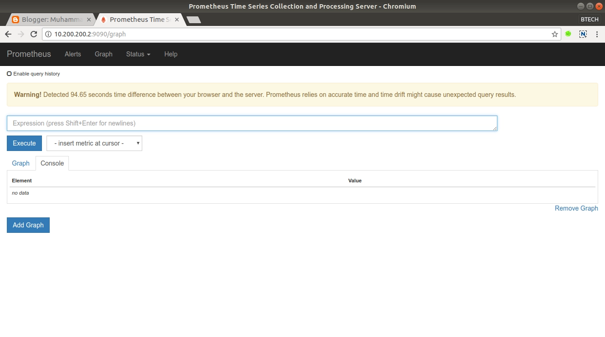Open a new browser tab
Screen dimensions: 605x337
pyautogui.click(x=194, y=20)
